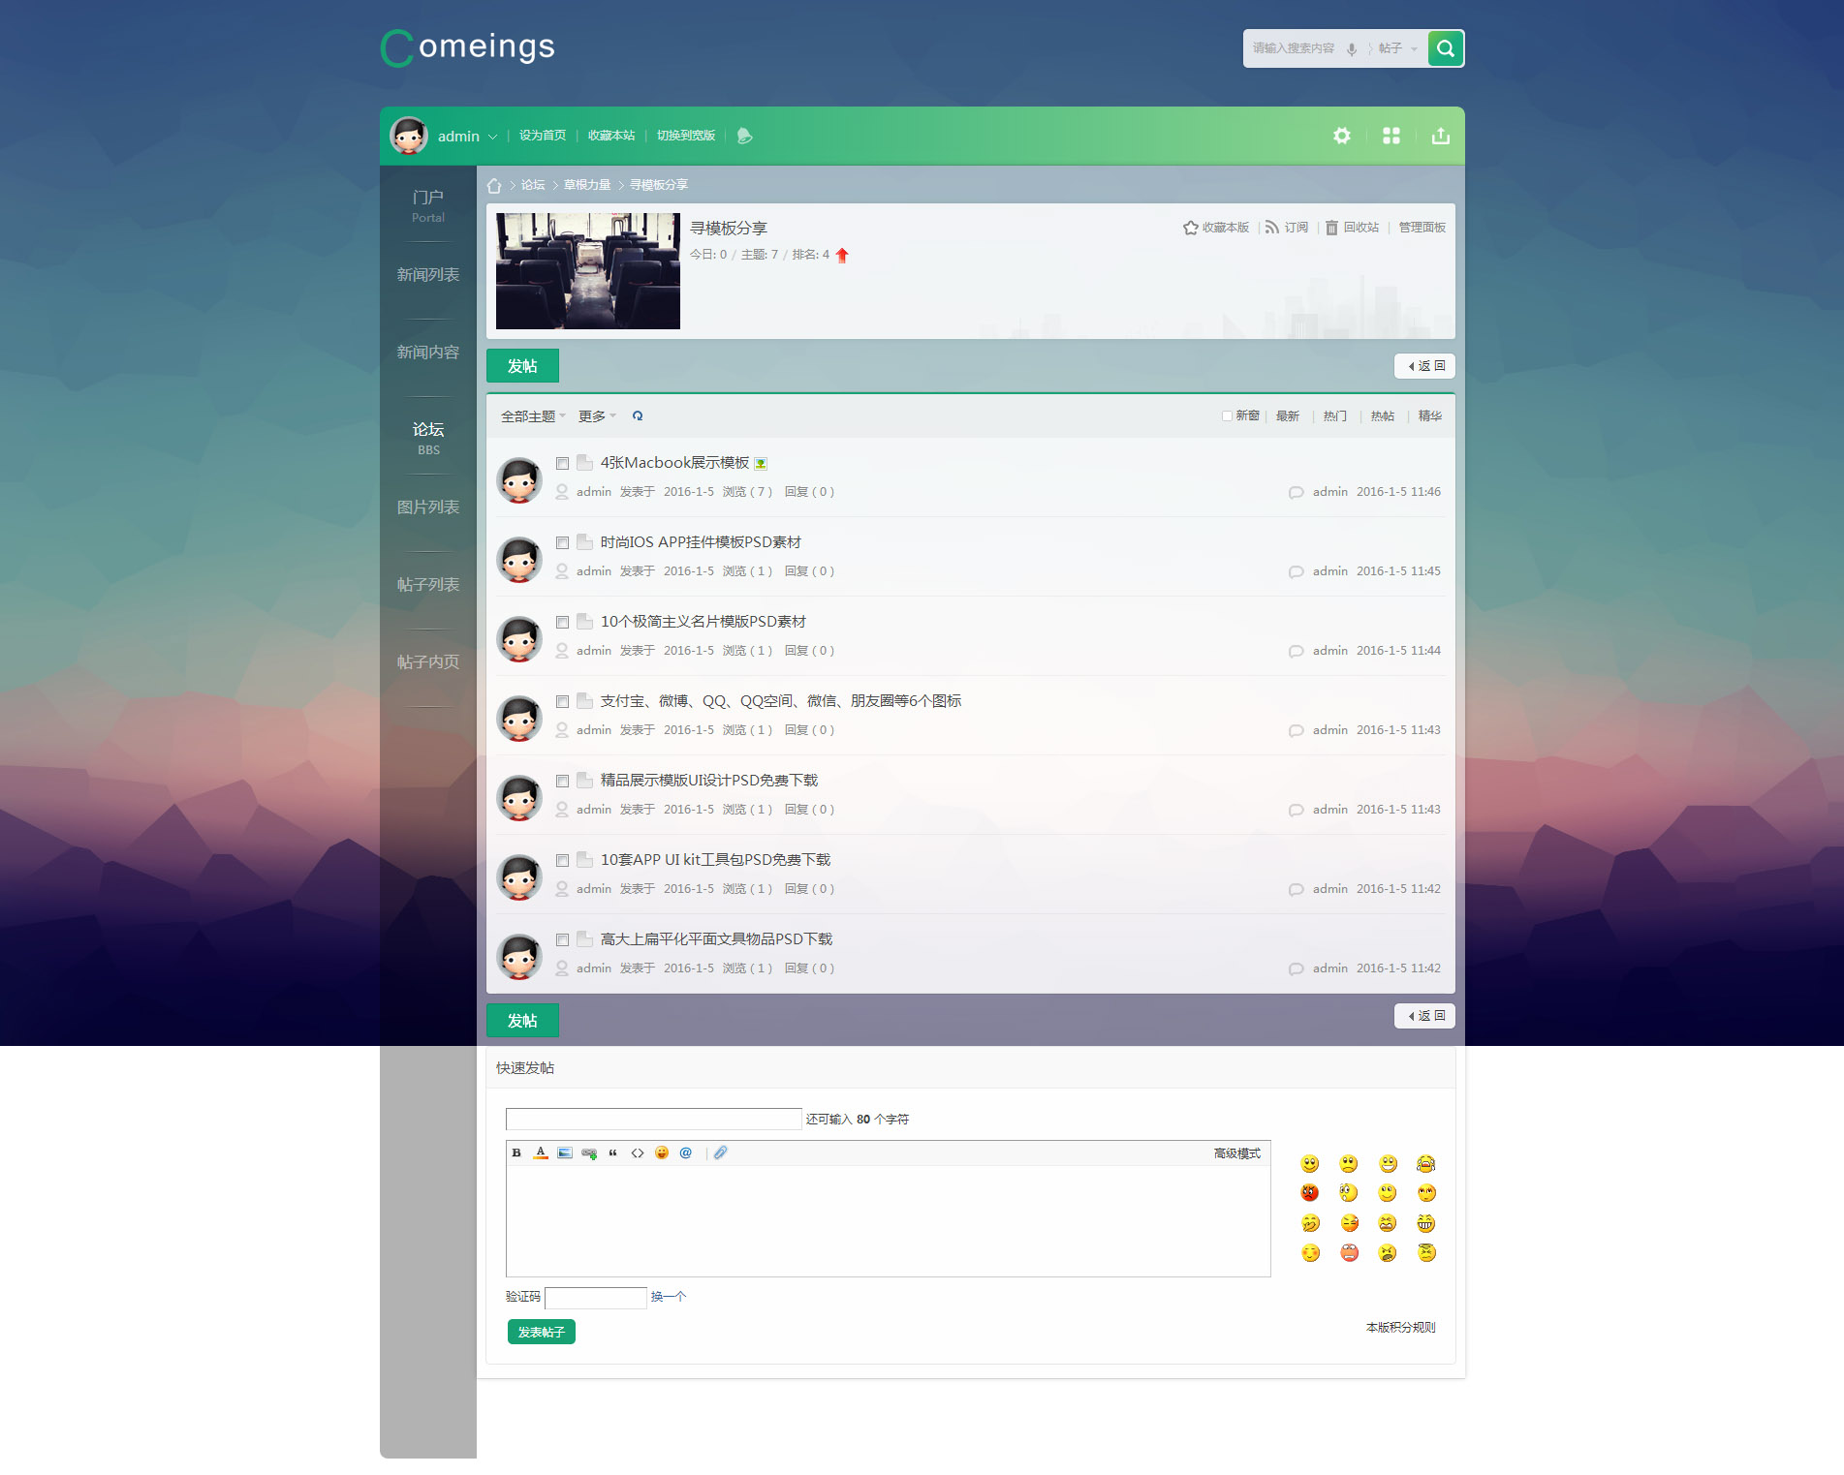This screenshot has height=1475, width=1844.
Task: Click the @ mention icon in editor
Action: (x=685, y=1152)
